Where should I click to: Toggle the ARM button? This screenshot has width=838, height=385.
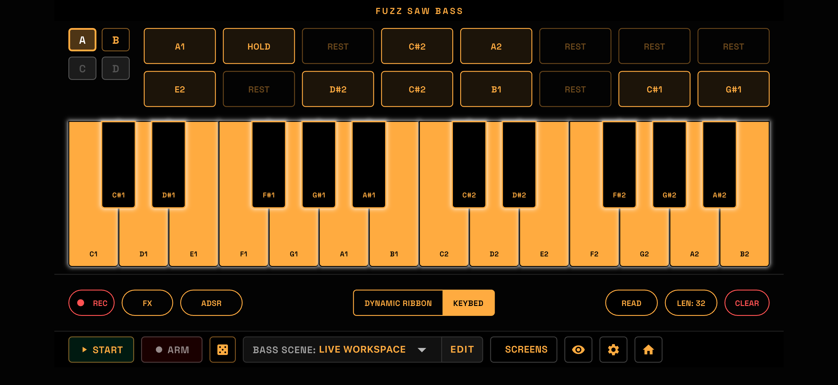(x=172, y=349)
